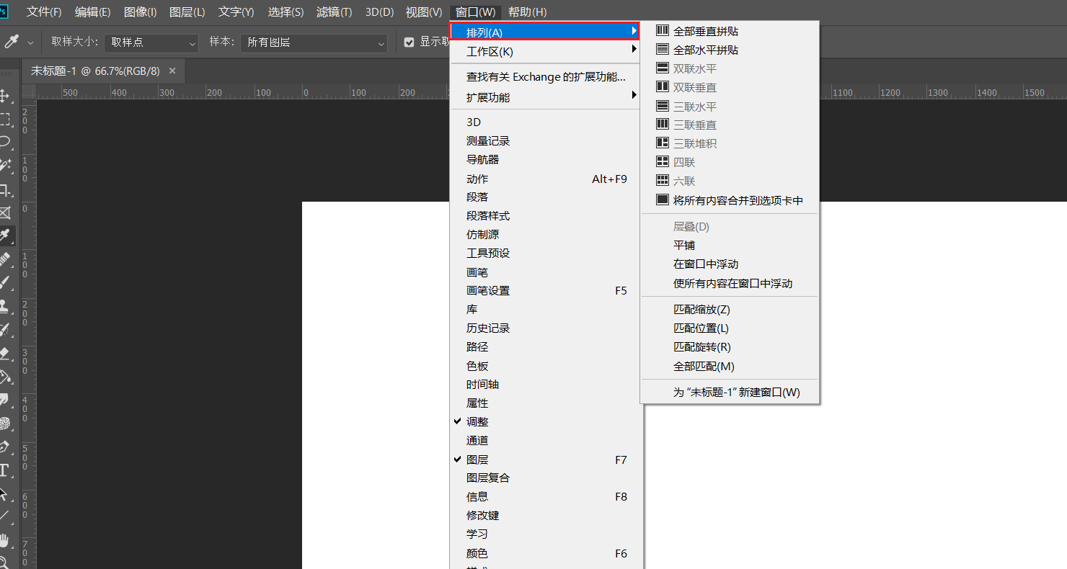Click 查找有关 Exchange 的扩展功能
This screenshot has width=1067, height=569.
[x=545, y=77]
